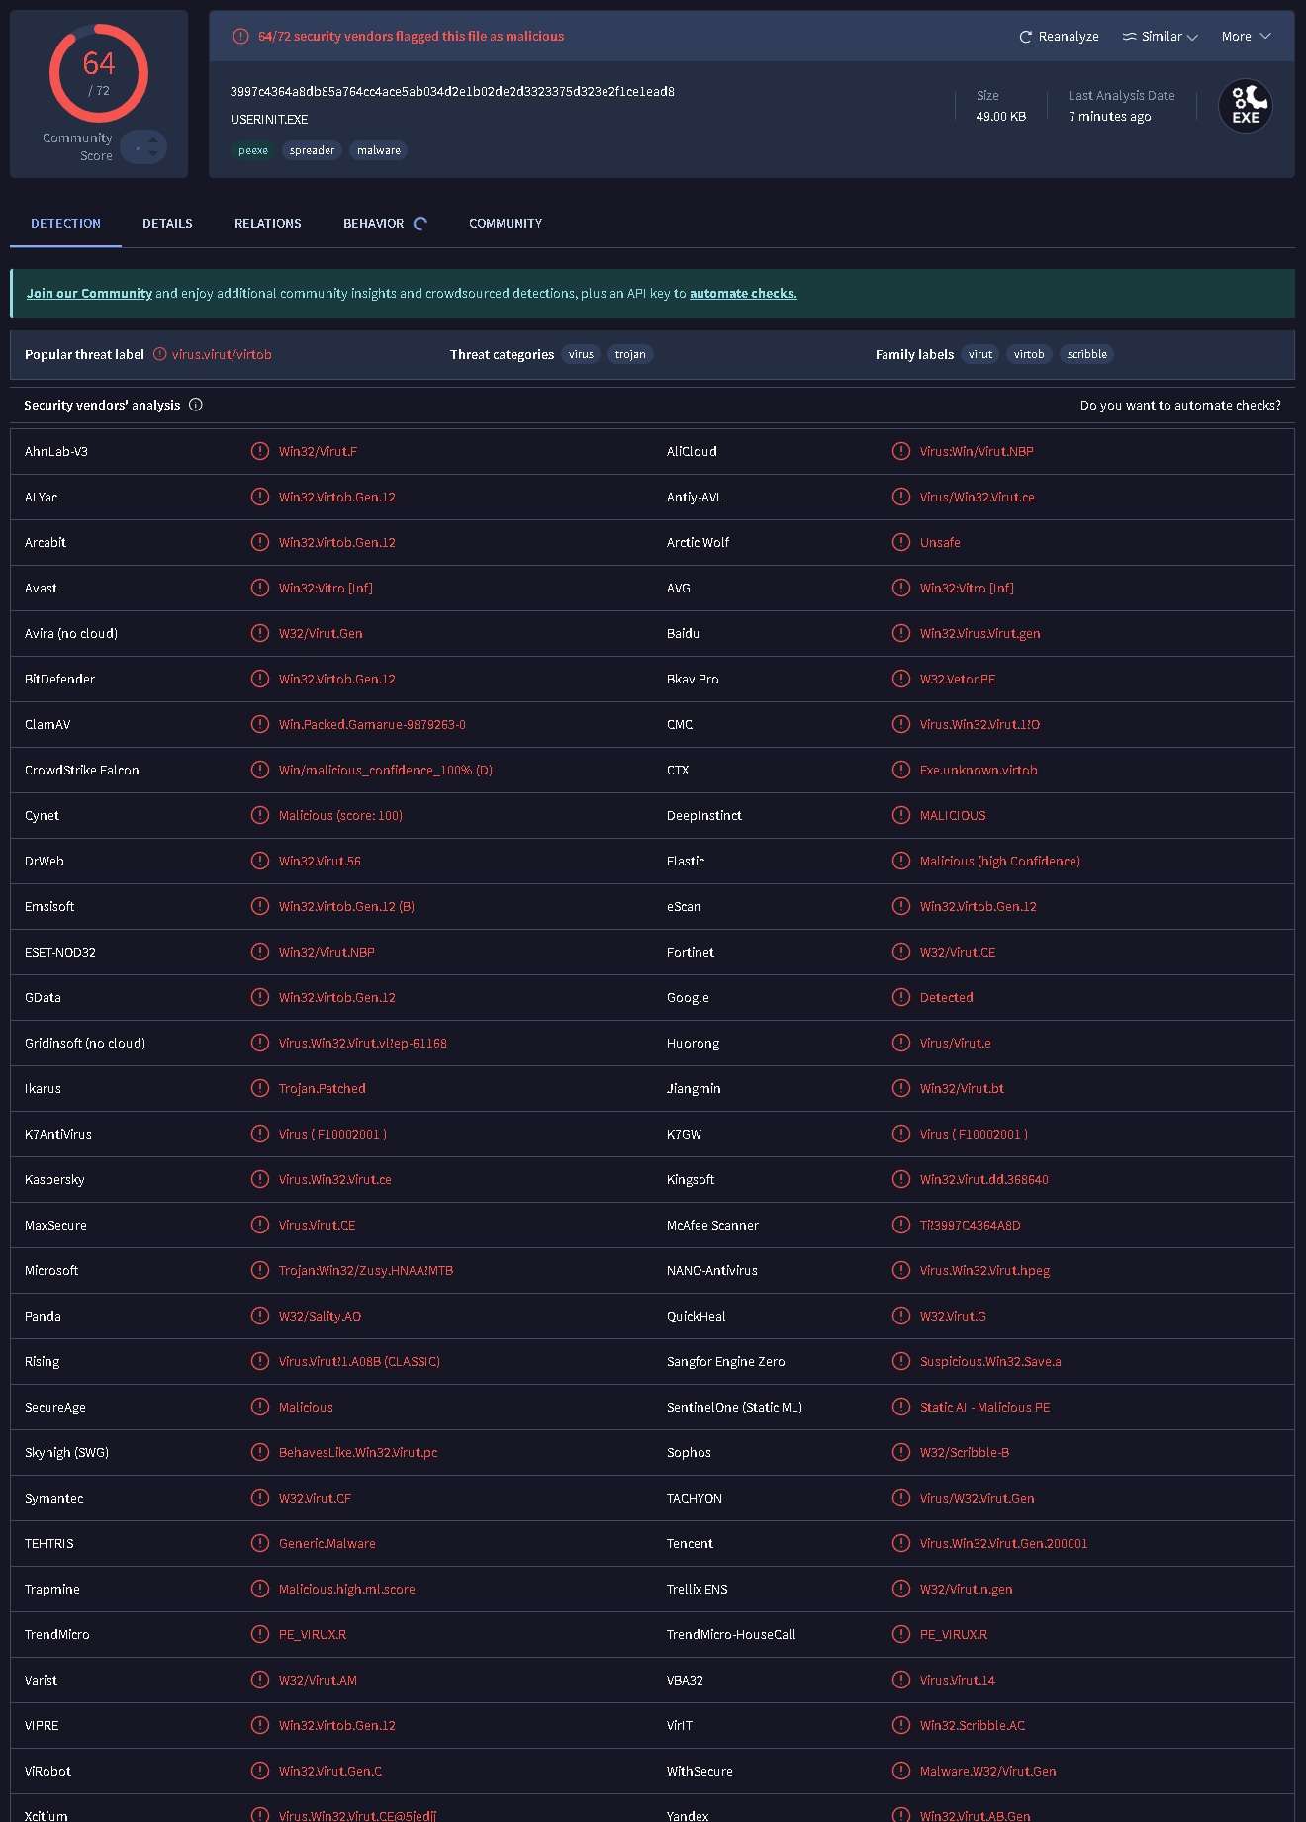
Task: Toggle the spreader tag chip
Action: (312, 150)
